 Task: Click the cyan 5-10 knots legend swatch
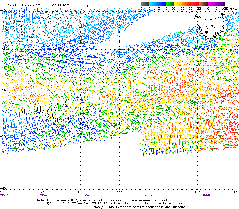click(153, 4)
